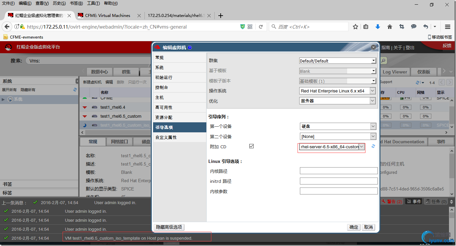Close the CFME: Virtual Machines tab
The image size is (456, 246).
[x=139, y=15]
